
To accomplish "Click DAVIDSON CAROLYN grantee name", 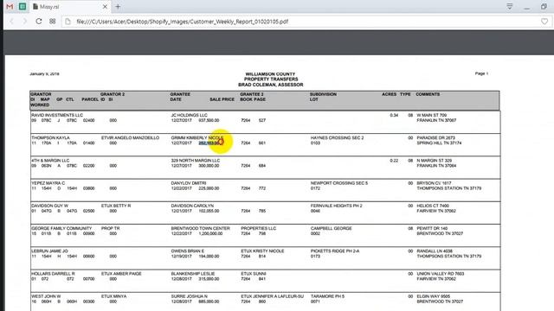I will pos(192,206).
